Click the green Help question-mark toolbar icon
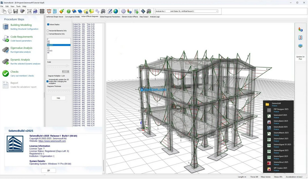 pos(69,11)
